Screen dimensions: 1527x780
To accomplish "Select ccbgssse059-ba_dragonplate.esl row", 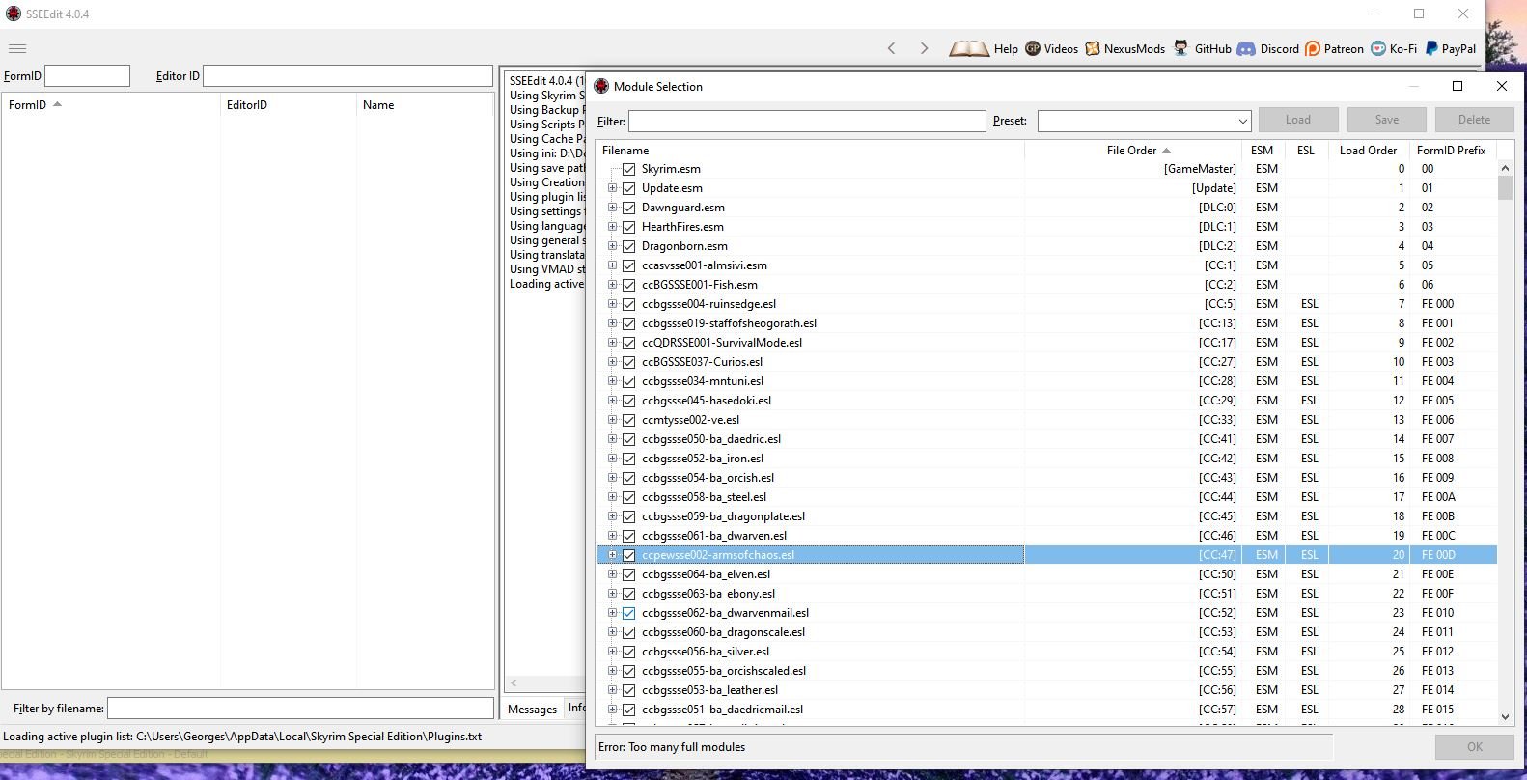I will (x=1046, y=516).
